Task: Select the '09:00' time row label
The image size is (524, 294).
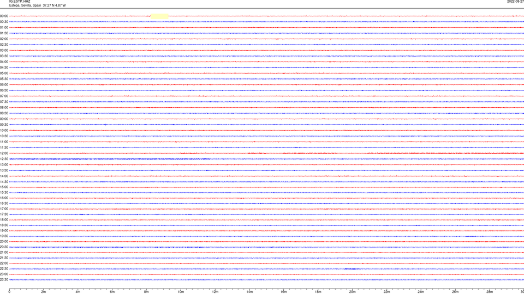Action: point(4,119)
